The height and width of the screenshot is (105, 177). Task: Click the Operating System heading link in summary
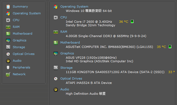(74, 6)
